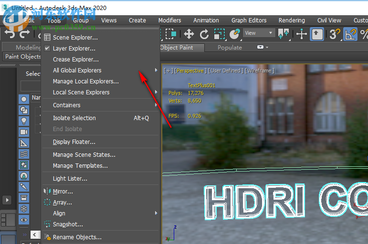Display geometry filter in Scene Explorer
Viewport: 368px width, 244px height.
click(x=24, y=99)
